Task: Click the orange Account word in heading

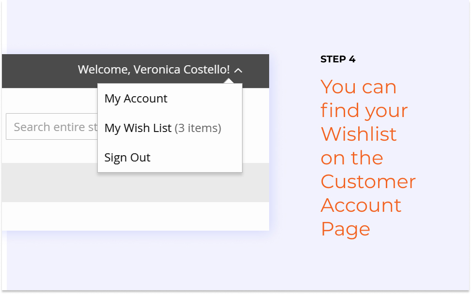Action: (361, 205)
